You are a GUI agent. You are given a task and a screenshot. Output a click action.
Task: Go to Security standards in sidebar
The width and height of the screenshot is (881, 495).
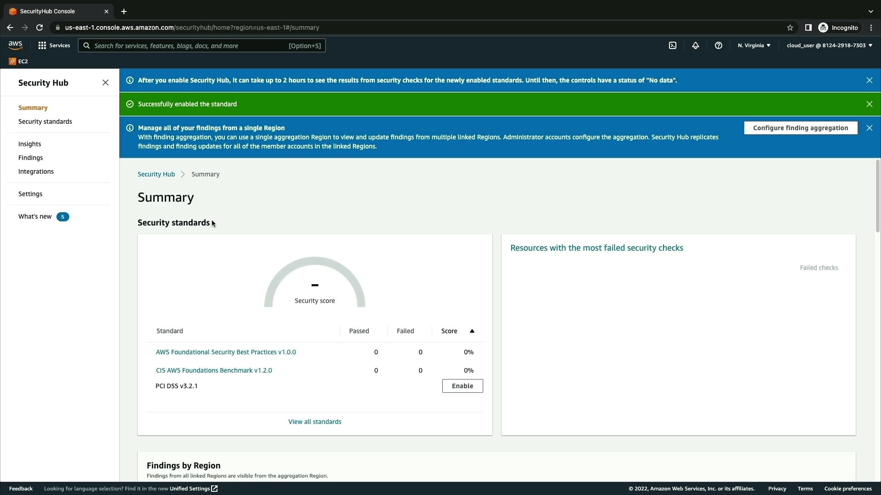click(45, 121)
